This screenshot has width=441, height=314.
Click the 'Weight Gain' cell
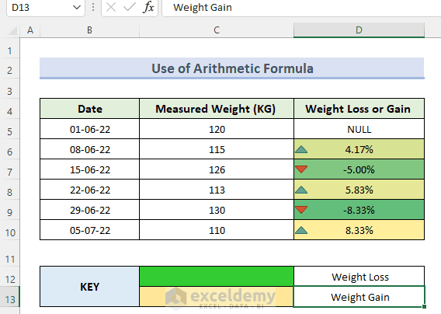click(x=359, y=297)
